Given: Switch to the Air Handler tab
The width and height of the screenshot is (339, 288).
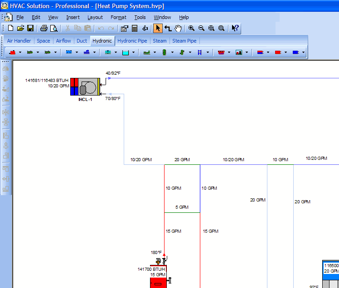Looking at the screenshot, I should pos(19,41).
